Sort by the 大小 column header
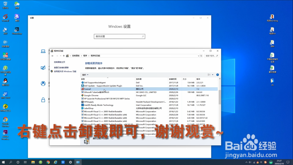The height and width of the screenshot is (165, 293). [x=188, y=79]
